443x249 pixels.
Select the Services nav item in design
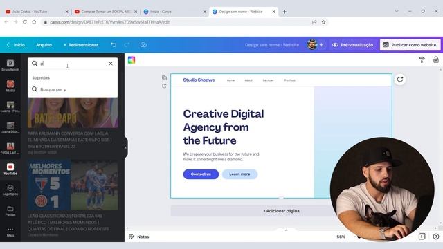(x=268, y=80)
